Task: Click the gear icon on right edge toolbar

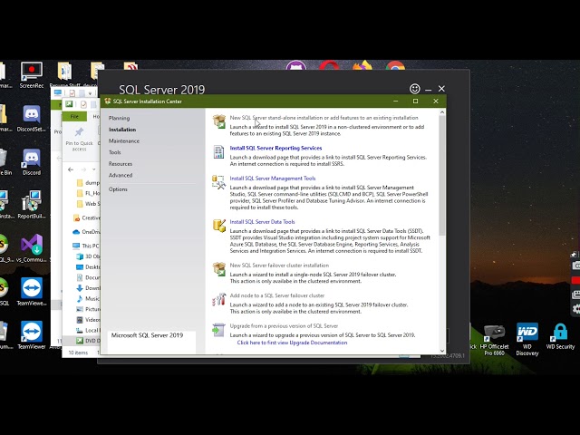Action: point(576,309)
